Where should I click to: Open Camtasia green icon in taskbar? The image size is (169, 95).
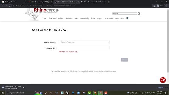pyautogui.click(x=90, y=93)
